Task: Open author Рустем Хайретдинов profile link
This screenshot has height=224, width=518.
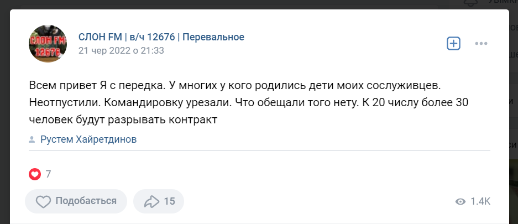Action: point(88,139)
